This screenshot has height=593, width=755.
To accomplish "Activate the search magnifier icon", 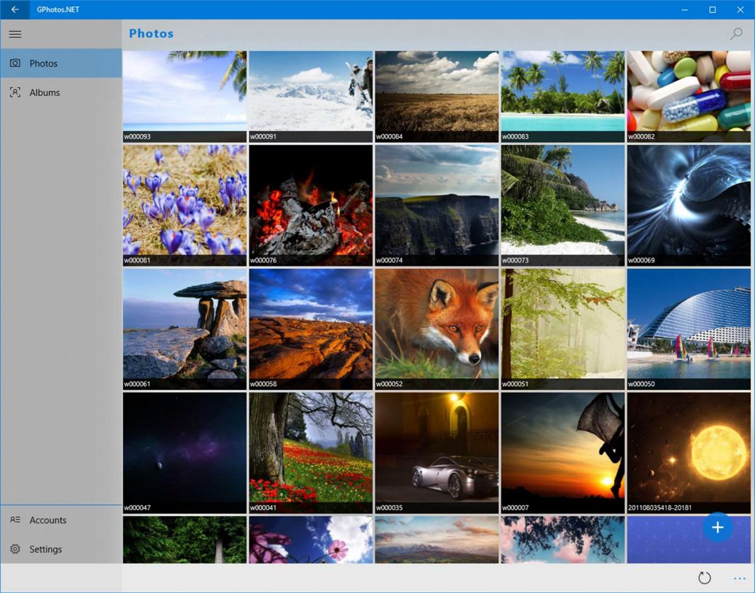I will coord(735,34).
